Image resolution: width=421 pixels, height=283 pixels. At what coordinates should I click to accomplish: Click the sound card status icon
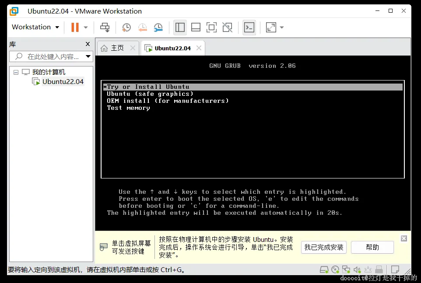click(x=357, y=269)
